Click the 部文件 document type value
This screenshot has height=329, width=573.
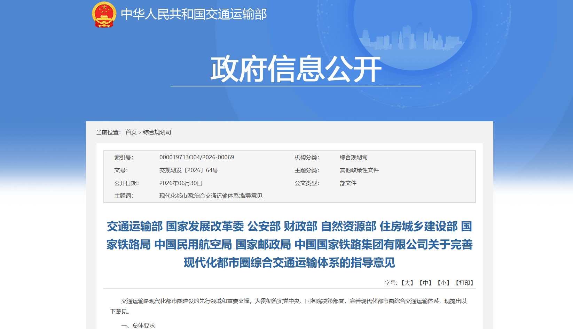tap(348, 183)
